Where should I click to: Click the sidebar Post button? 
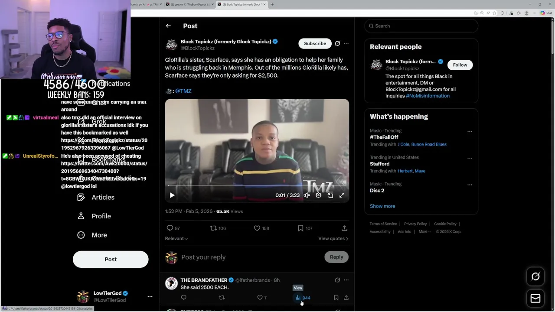[x=111, y=259]
